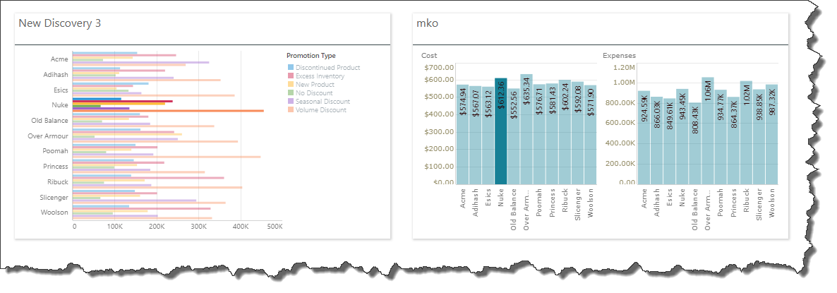
Task: Select the Slicenger $592.08 Cost bar
Action: click(577, 133)
